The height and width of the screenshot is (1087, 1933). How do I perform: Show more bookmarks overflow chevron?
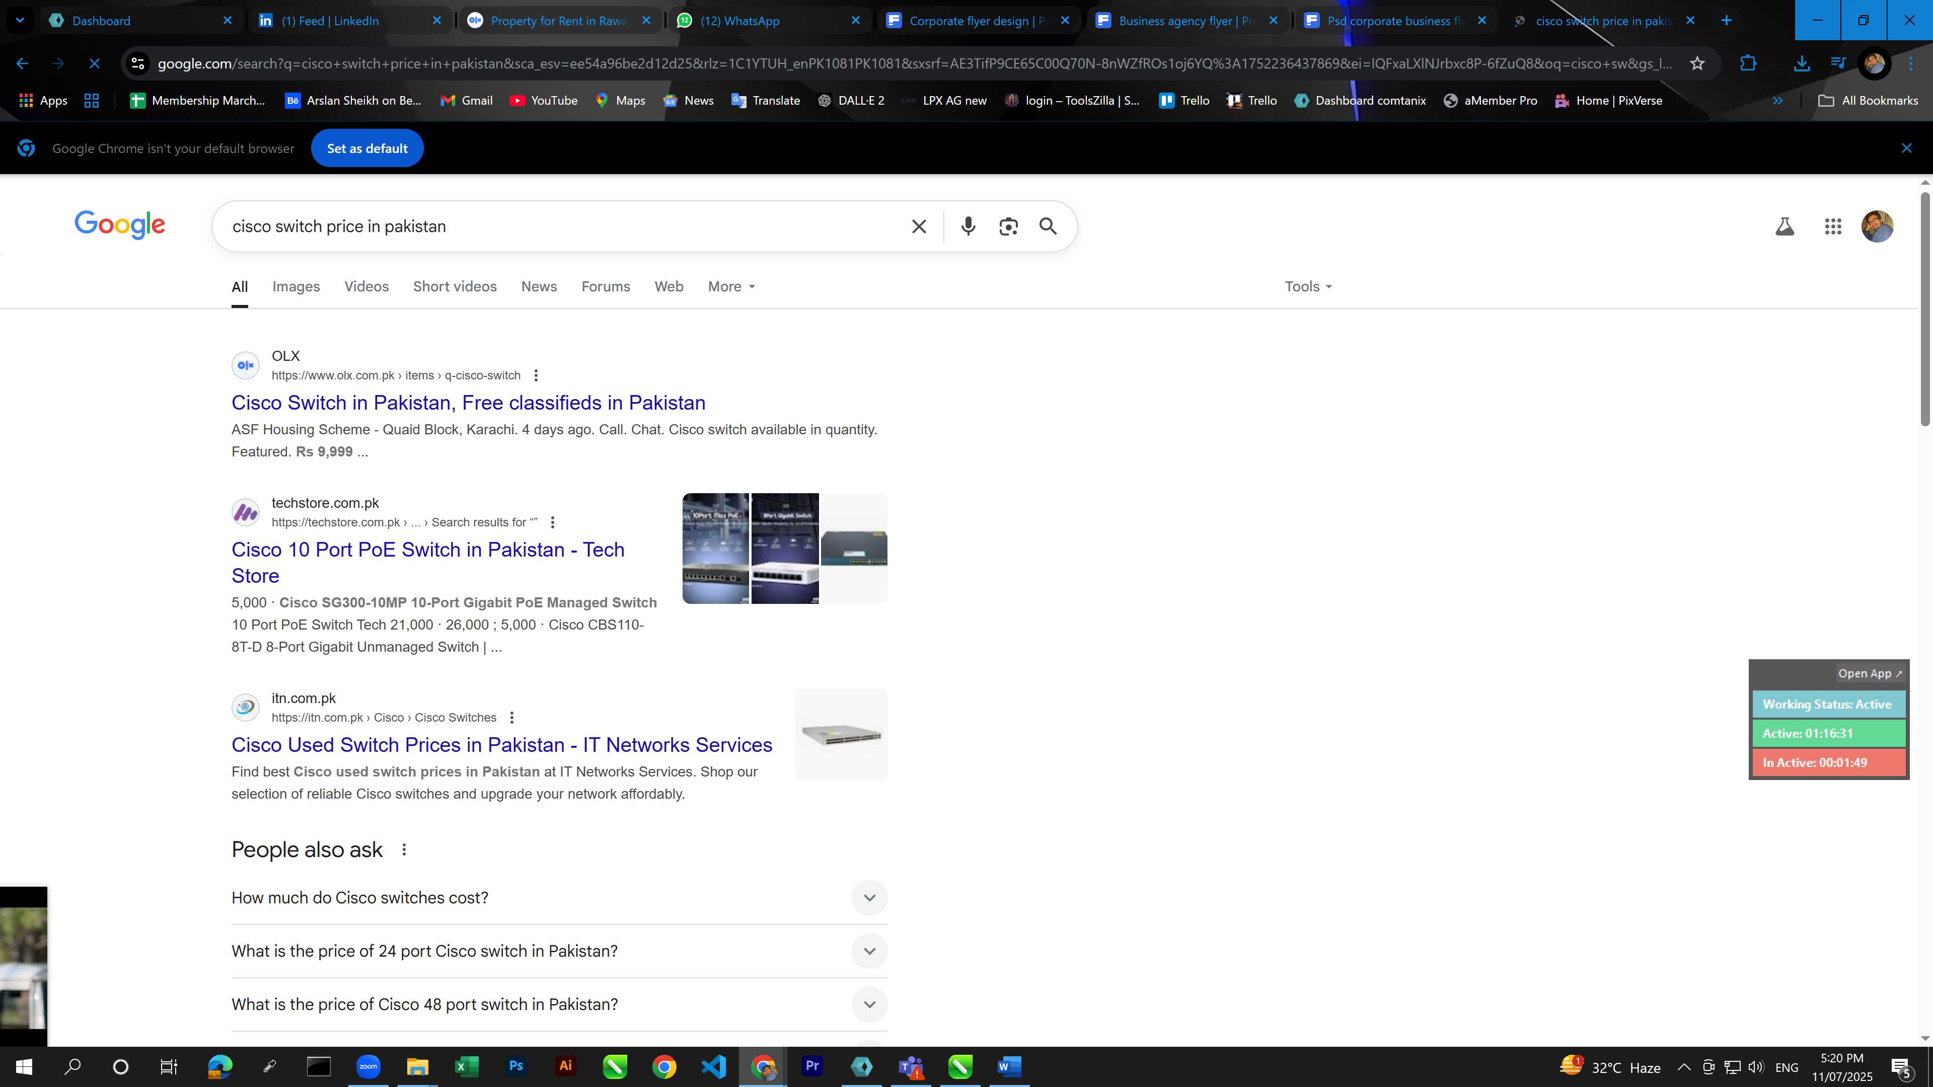(1777, 100)
